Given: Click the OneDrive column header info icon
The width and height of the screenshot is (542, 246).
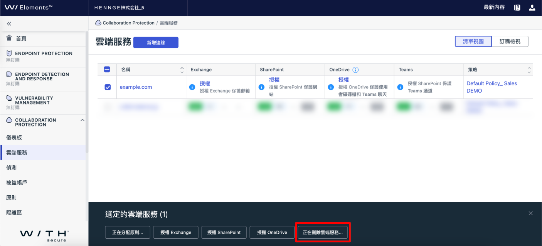Looking at the screenshot, I should coord(356,70).
